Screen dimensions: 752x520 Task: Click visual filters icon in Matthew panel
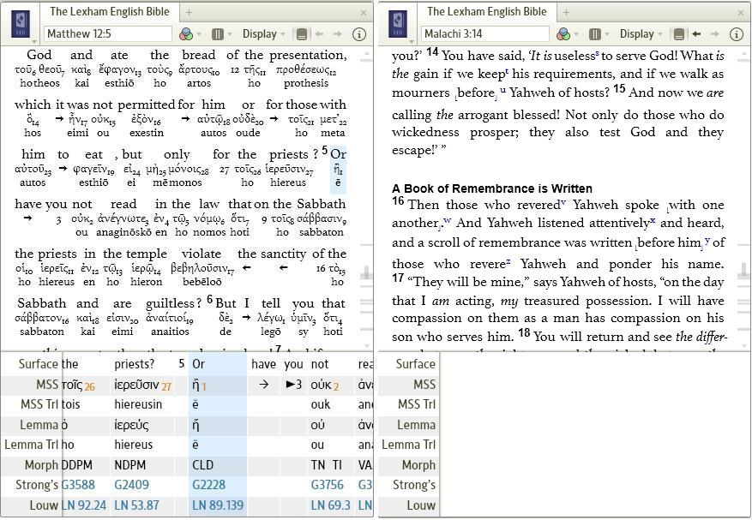186,34
